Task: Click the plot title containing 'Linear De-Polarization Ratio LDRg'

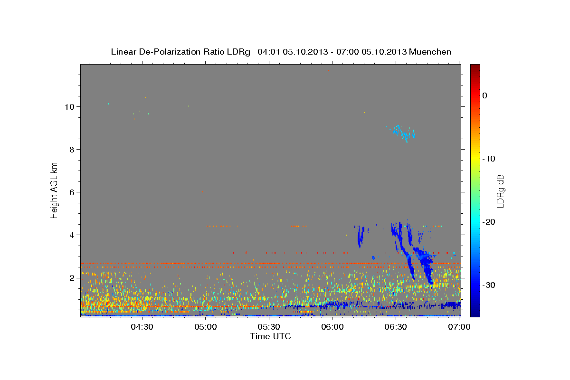Action: (x=281, y=52)
